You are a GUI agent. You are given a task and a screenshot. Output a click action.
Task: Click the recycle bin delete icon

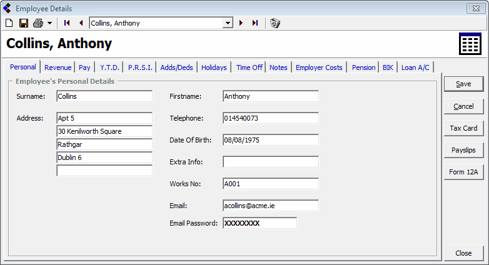click(x=275, y=23)
